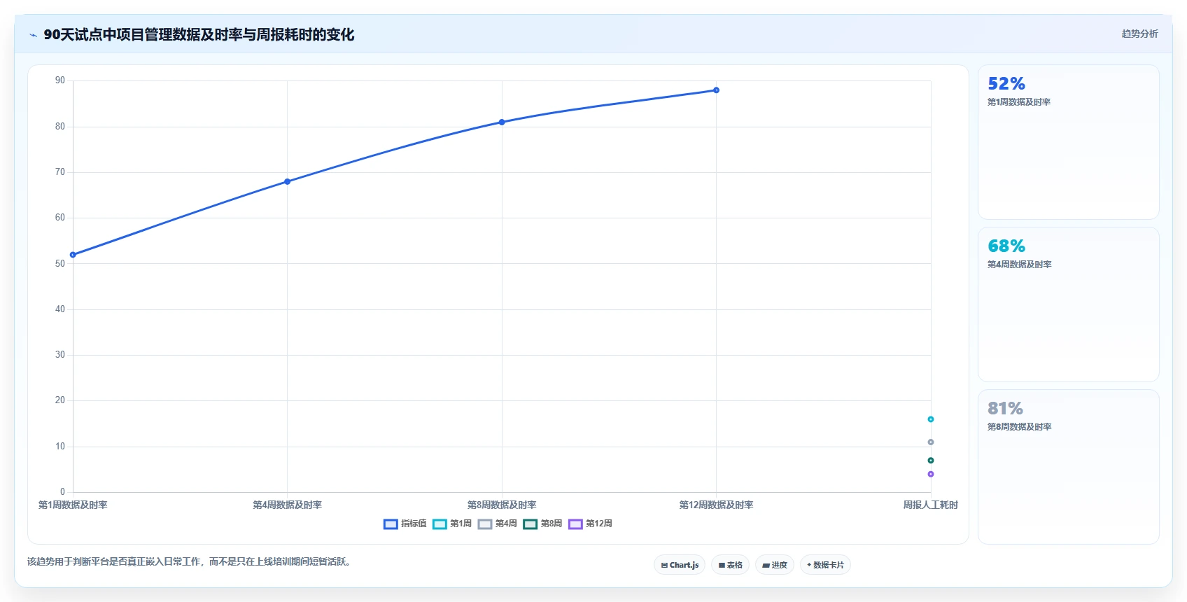Select the 进度 tag

(775, 565)
